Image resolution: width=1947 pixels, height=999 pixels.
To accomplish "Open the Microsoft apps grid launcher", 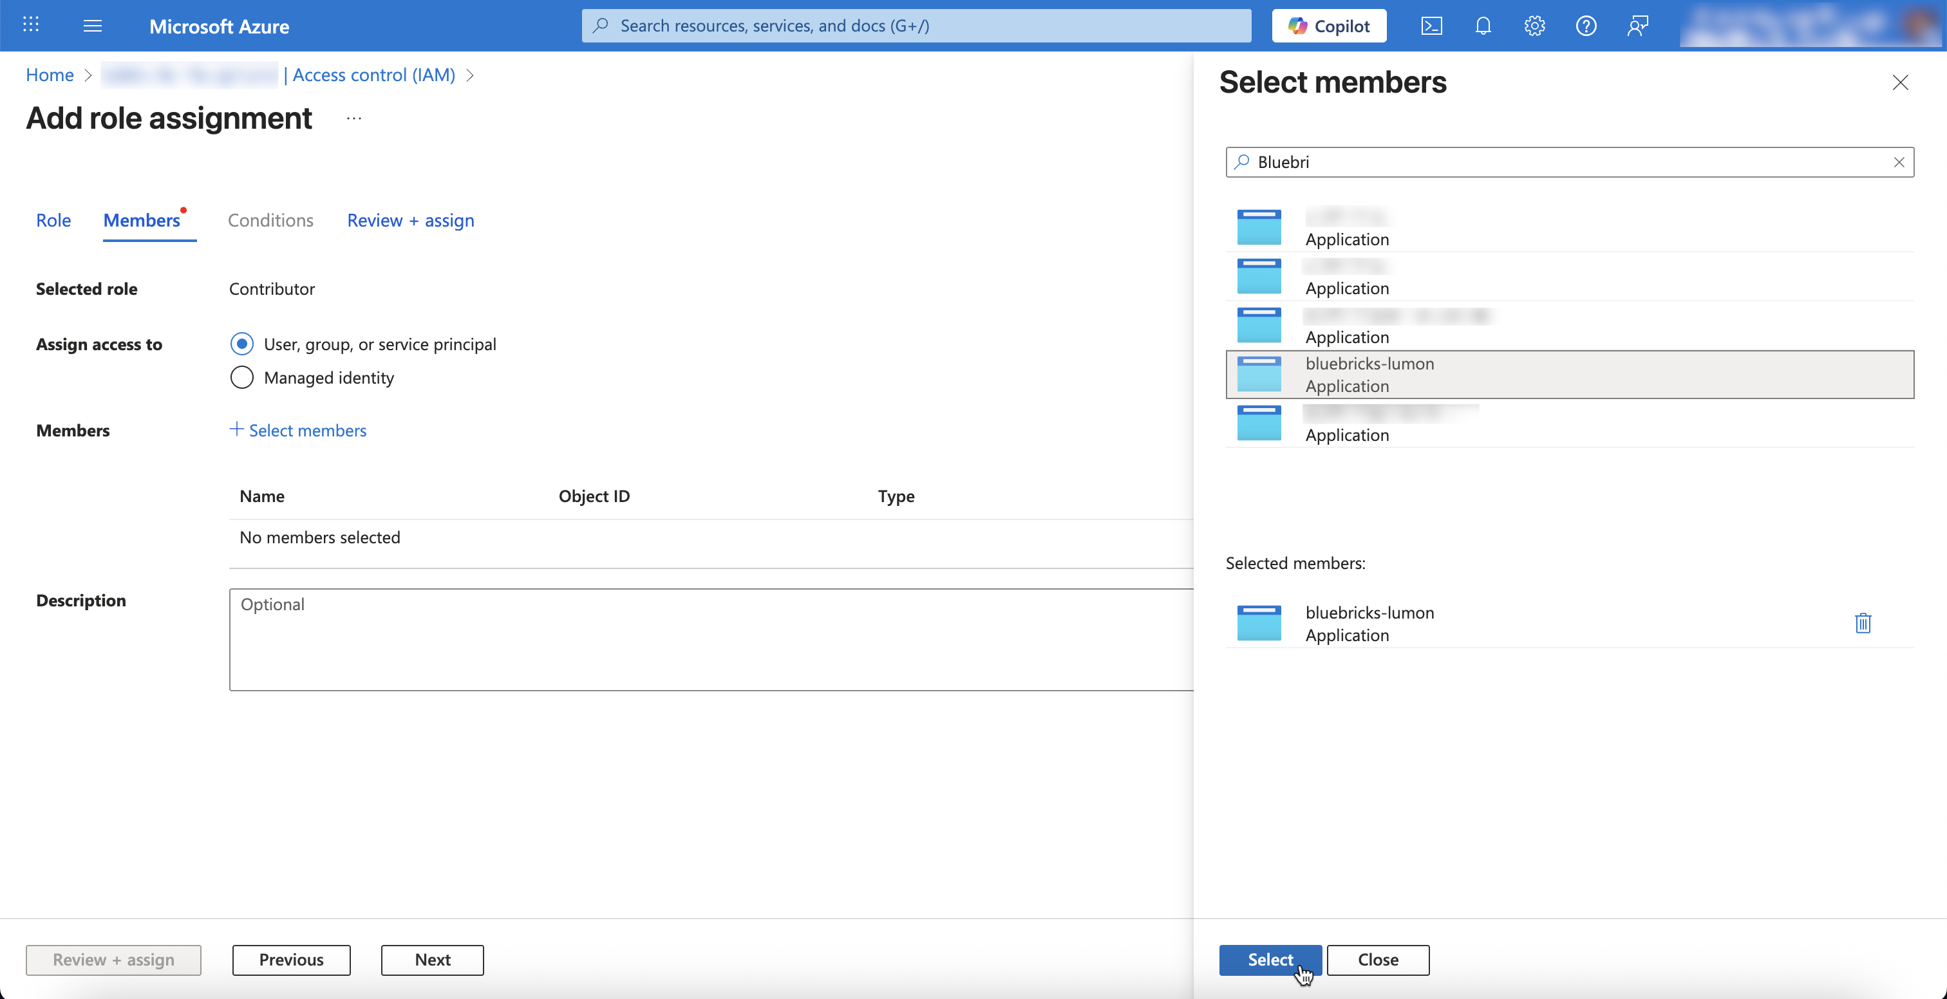I will click(x=31, y=26).
